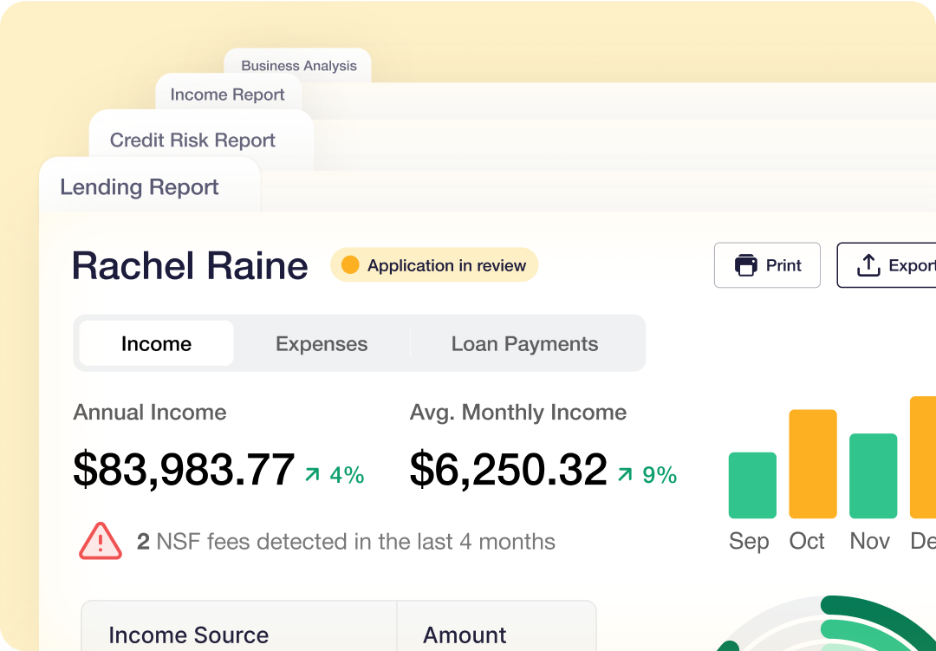Open the Business Analysis tab
Image resolution: width=936 pixels, height=651 pixels.
[298, 66]
